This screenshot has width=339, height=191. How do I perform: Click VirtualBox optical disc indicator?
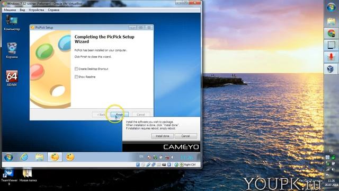pyautogui.click(x=143, y=164)
